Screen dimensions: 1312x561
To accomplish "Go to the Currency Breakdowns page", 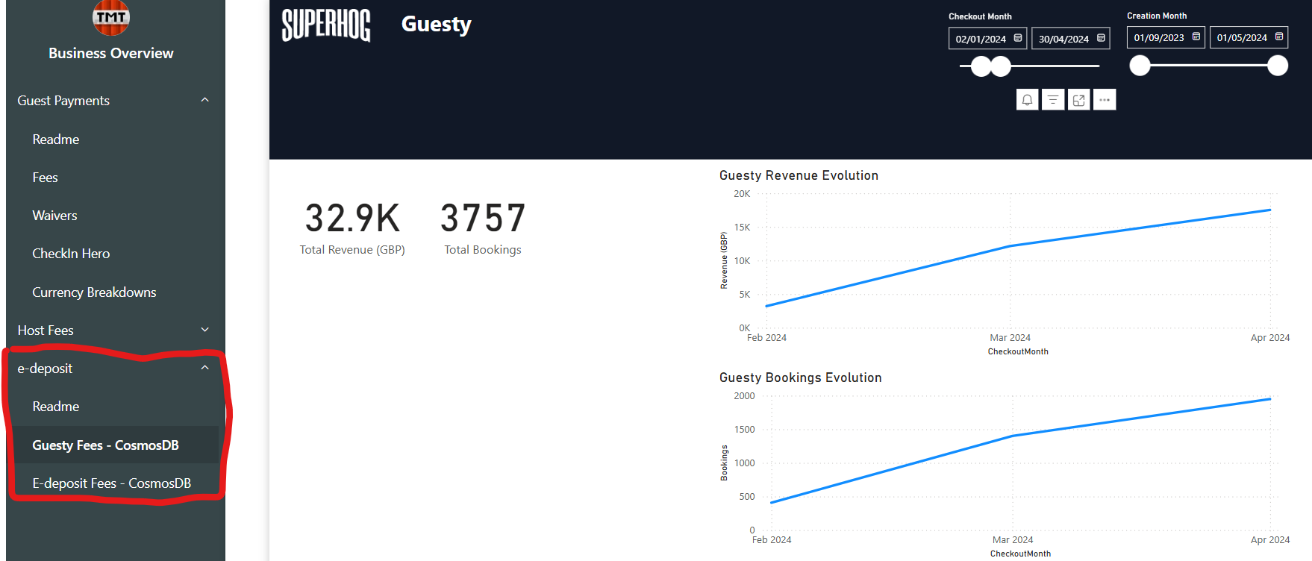I will 94,292.
